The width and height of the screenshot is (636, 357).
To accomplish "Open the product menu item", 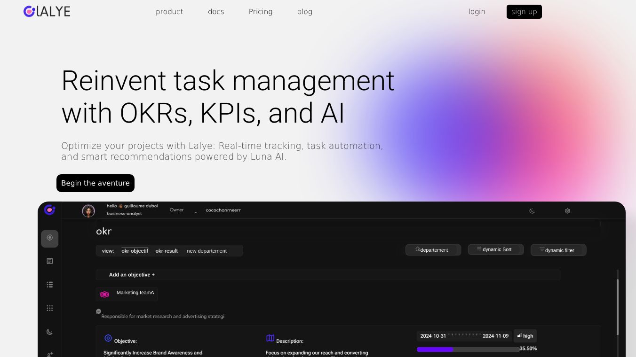I will tap(169, 12).
